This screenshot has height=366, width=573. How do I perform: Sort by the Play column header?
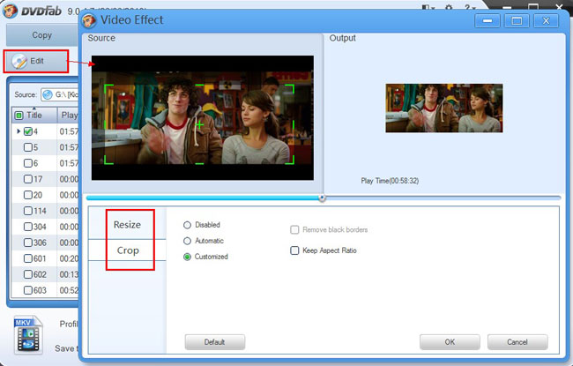(69, 116)
